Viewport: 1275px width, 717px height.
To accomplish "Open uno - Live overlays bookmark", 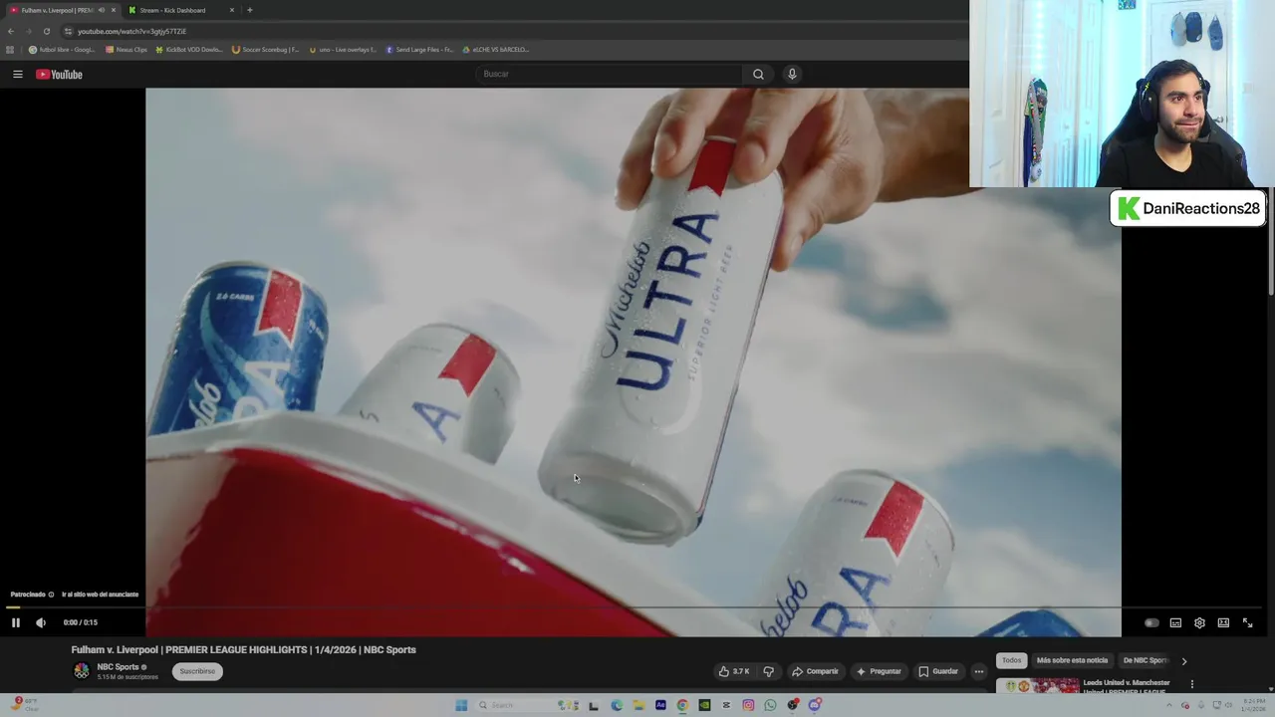I will (x=343, y=49).
